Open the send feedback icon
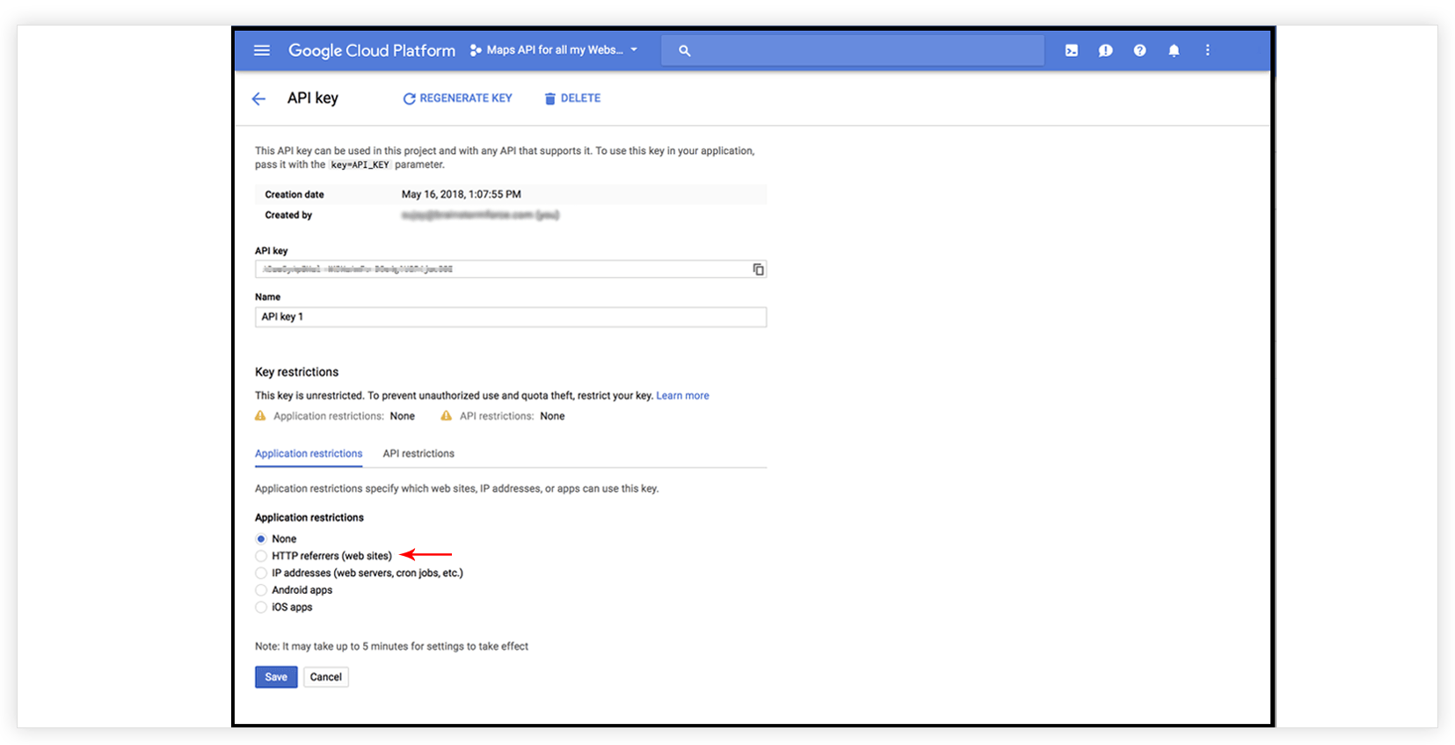1455x745 pixels. [1105, 51]
